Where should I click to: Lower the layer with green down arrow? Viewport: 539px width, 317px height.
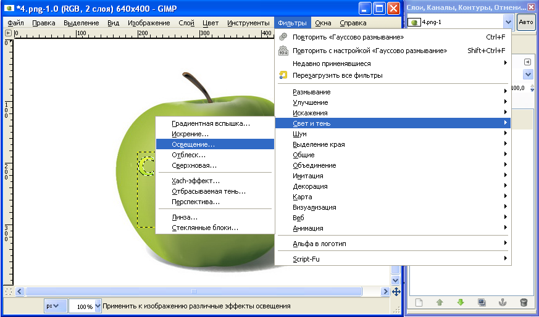(460, 302)
